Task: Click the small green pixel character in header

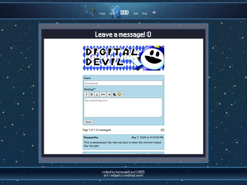Action: [x=93, y=11]
